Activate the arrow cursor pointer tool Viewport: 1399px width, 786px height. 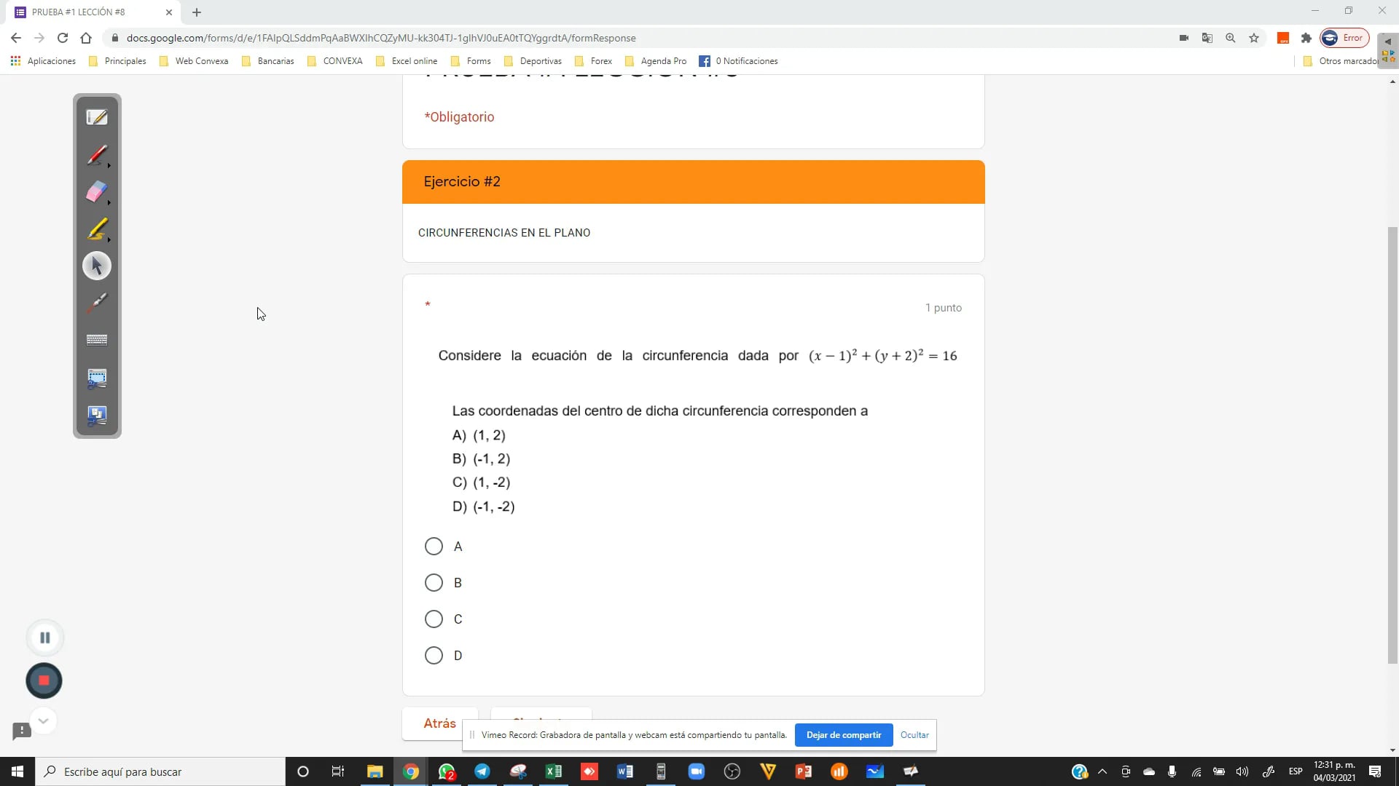tap(97, 266)
